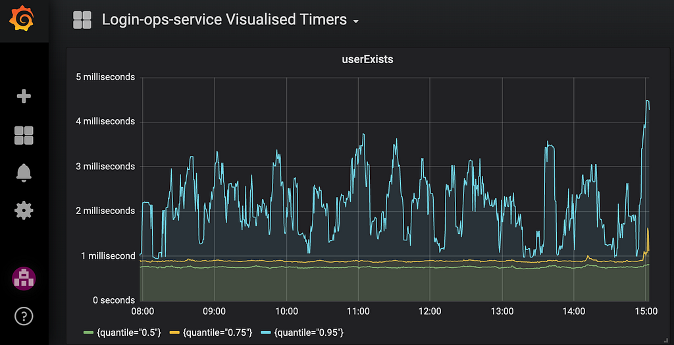Click the 0 seconds y-axis label
Viewport: 674px width, 345px height.
pyautogui.click(x=113, y=300)
